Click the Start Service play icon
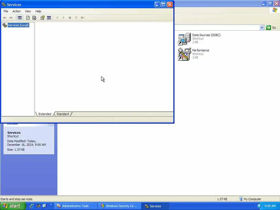280x210 pixels. tap(57, 18)
